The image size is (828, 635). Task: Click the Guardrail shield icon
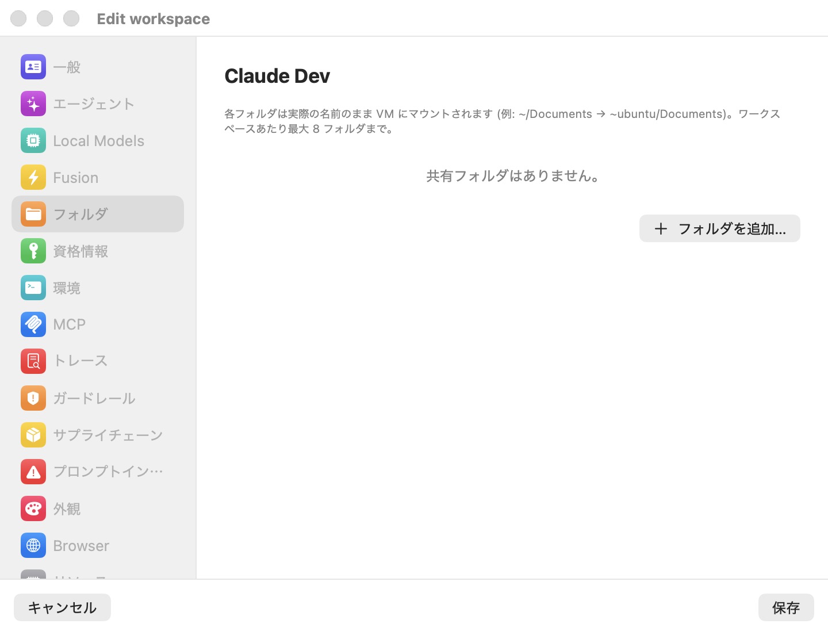33,398
